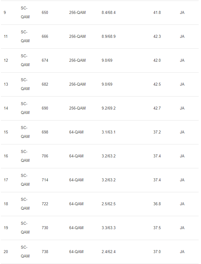Click the 42.3 SNR value

click(x=157, y=37)
